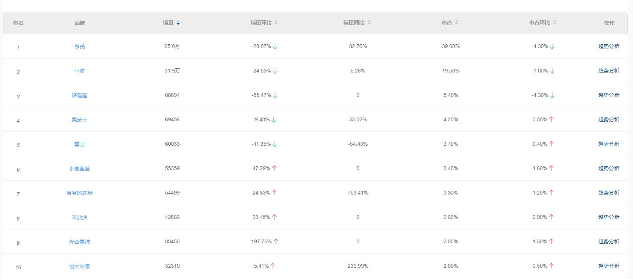Screen dimensions: 633x279
Task: Open 趋势分析 for 恒大冰泉
Action: [x=609, y=266]
